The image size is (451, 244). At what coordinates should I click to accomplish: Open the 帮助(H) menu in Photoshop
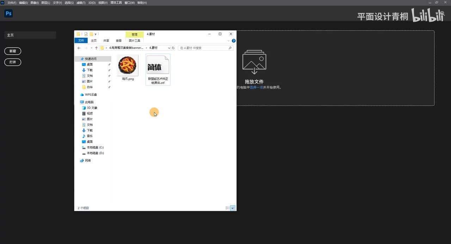(142, 2)
